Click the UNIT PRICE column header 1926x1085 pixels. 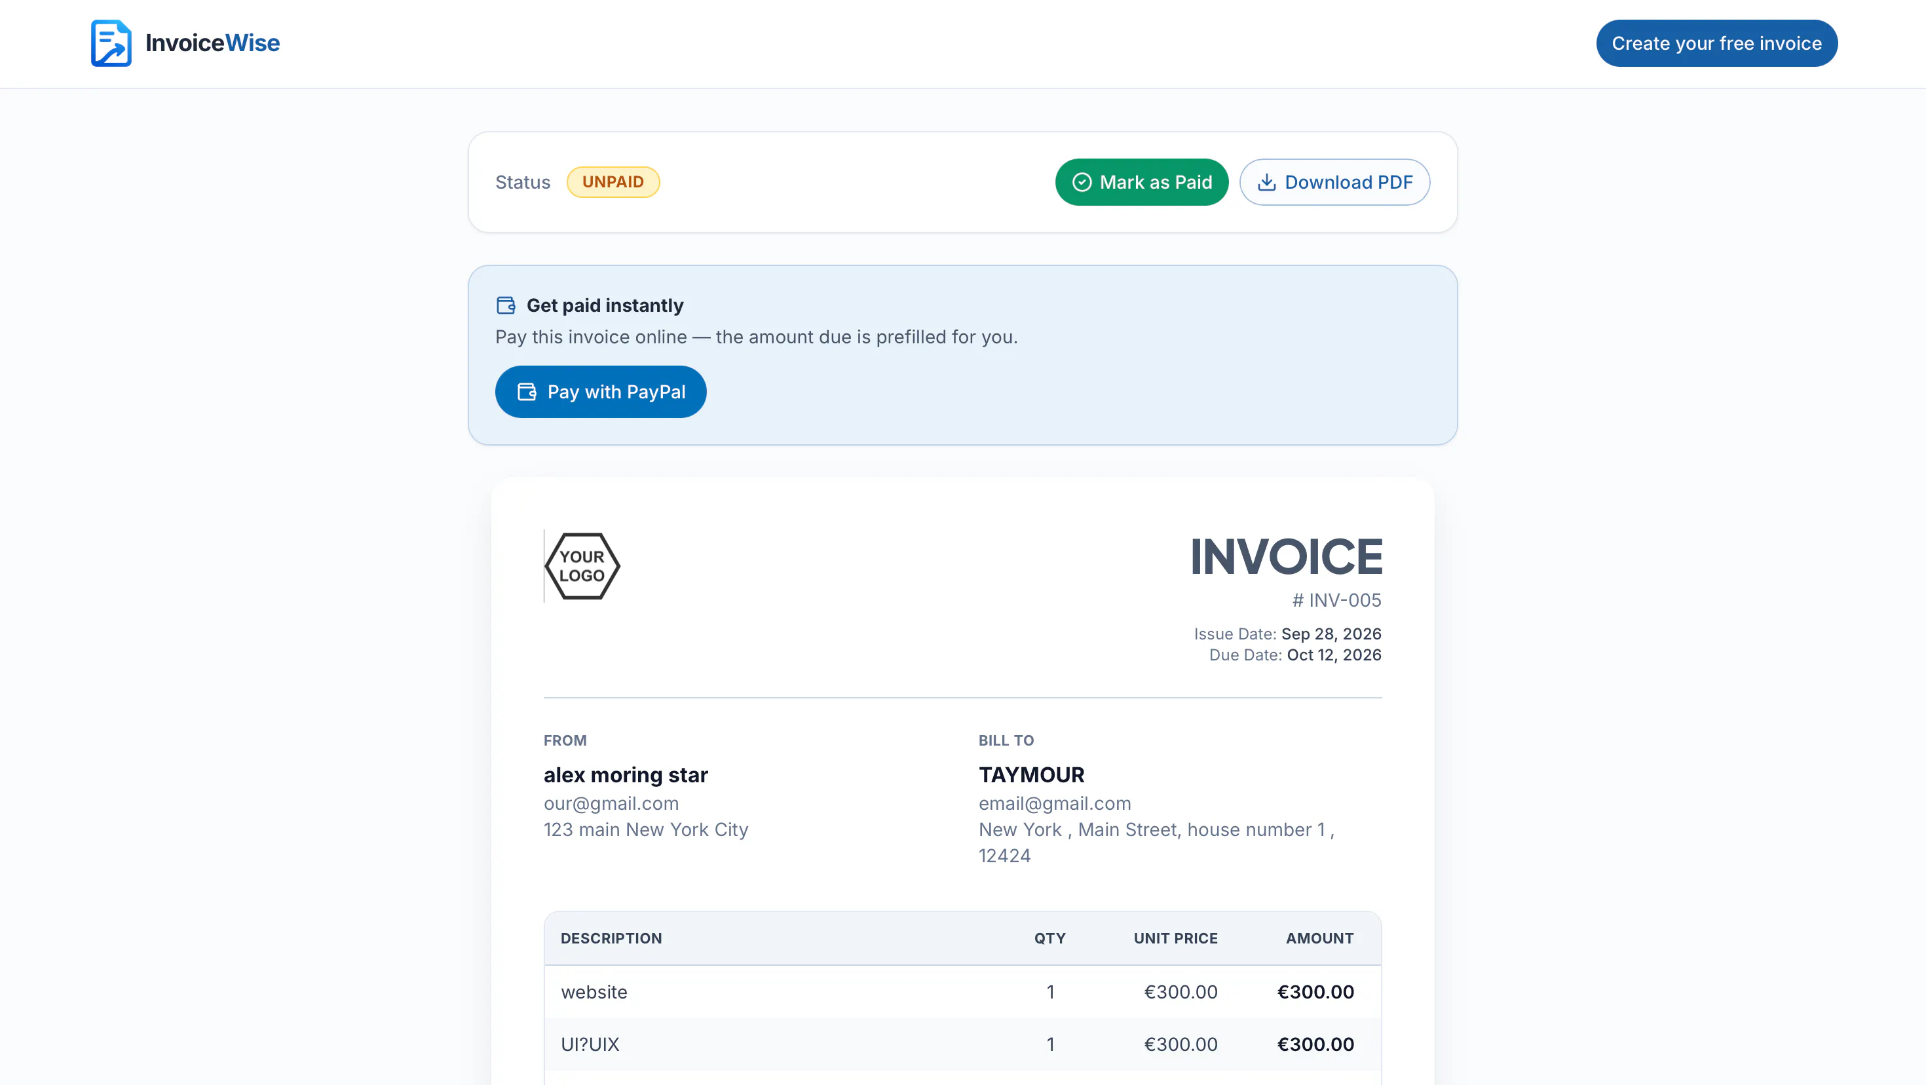point(1175,938)
